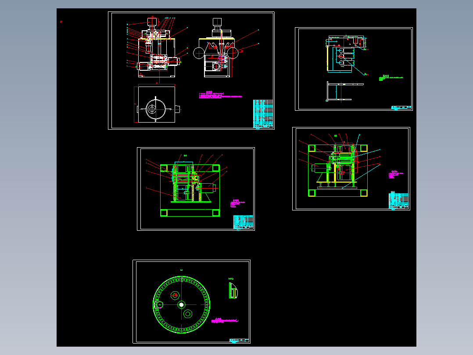Viewport: 473px width, 355px height.
Task: Click the bracket's lower side-view outline
Action: click(345, 91)
